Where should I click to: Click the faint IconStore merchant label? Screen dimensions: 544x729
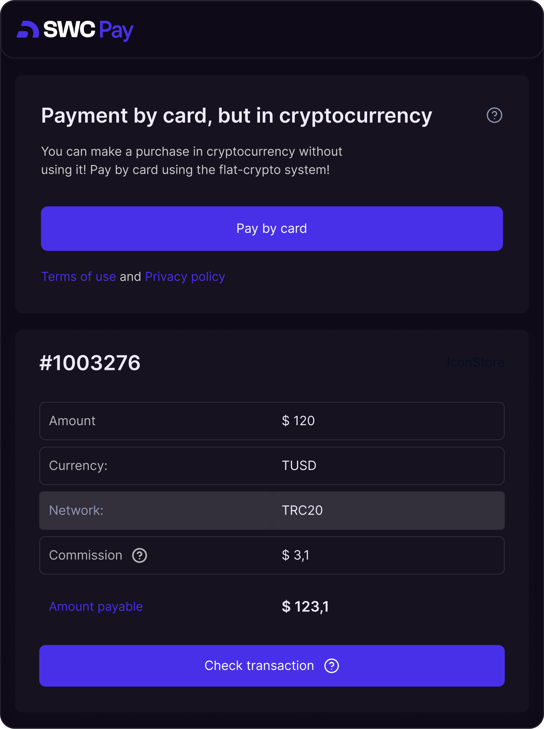click(x=475, y=363)
